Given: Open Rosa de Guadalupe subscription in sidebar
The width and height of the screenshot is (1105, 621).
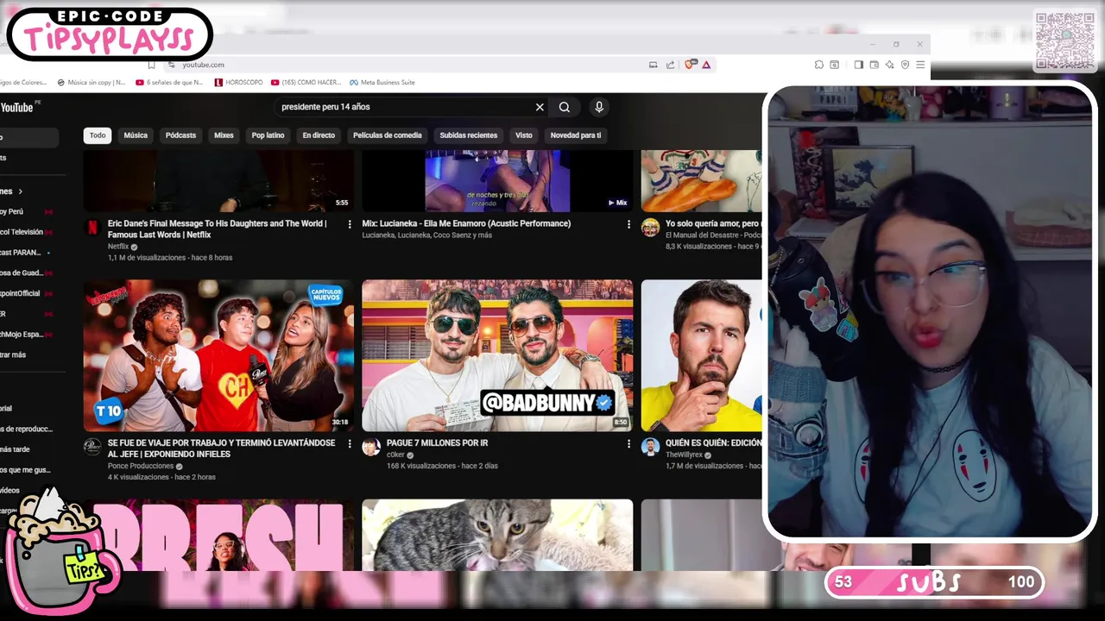Looking at the screenshot, I should 25,273.
